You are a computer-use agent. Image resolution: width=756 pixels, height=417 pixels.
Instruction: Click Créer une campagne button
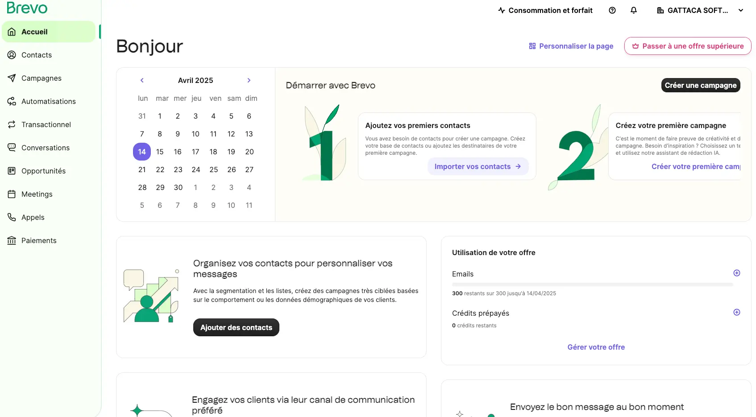701,85
